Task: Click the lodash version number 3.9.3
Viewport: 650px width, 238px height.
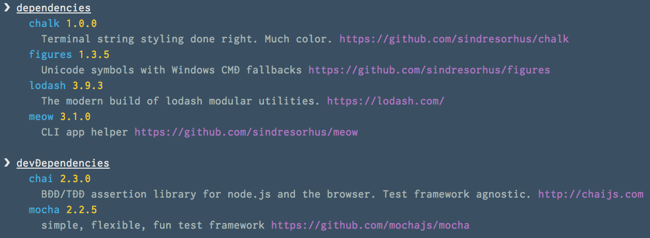Action: point(87,85)
